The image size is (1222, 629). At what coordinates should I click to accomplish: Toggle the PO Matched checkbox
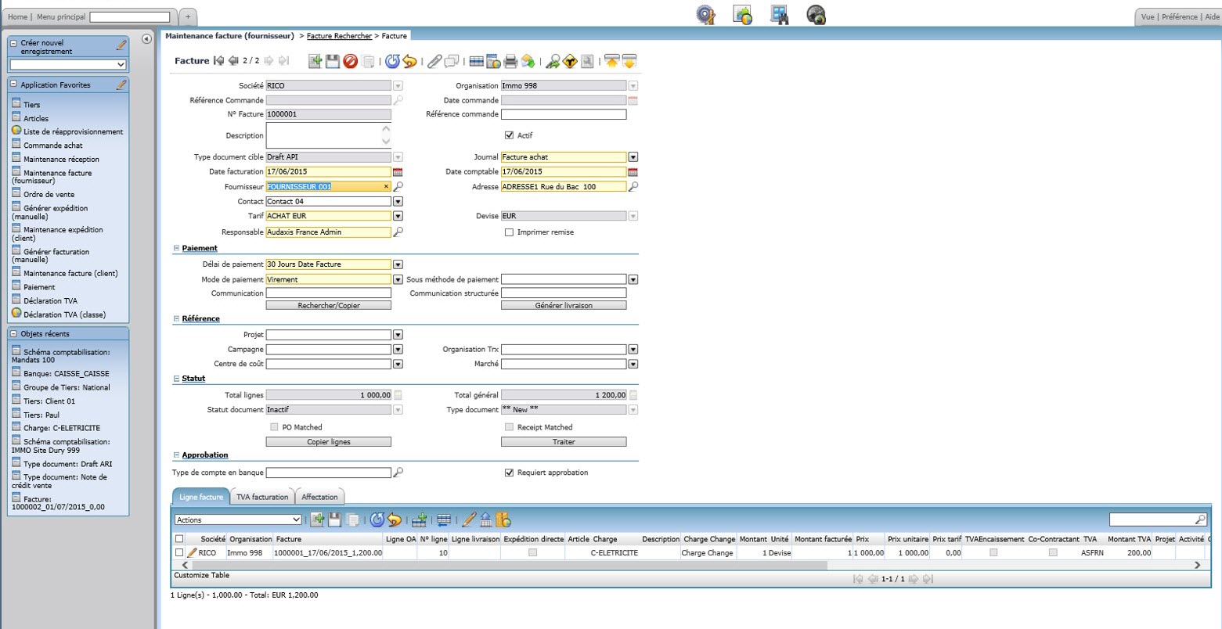[274, 427]
